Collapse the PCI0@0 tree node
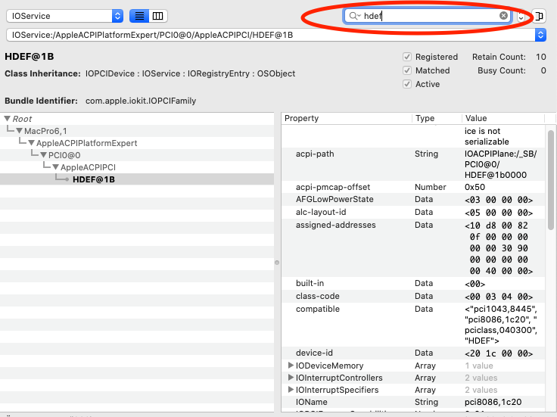Viewport: 557px width, 417px height. coord(44,155)
